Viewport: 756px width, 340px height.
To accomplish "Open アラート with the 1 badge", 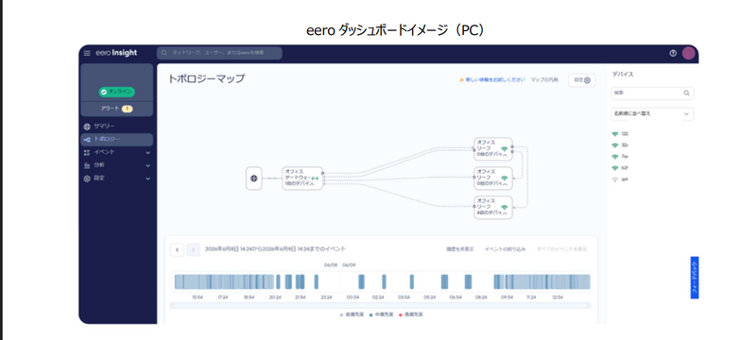I will (116, 109).
